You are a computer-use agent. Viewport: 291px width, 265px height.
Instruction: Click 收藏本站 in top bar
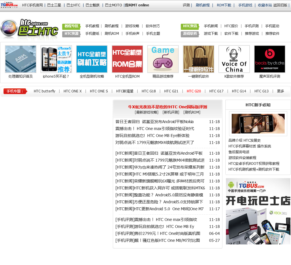click(x=265, y=5)
